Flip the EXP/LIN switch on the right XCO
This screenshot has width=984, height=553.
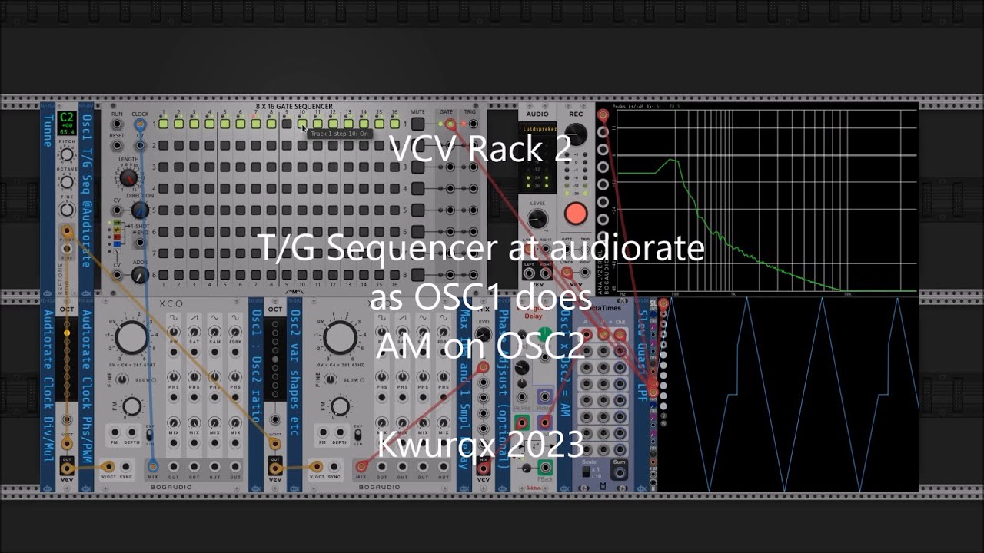pos(357,435)
